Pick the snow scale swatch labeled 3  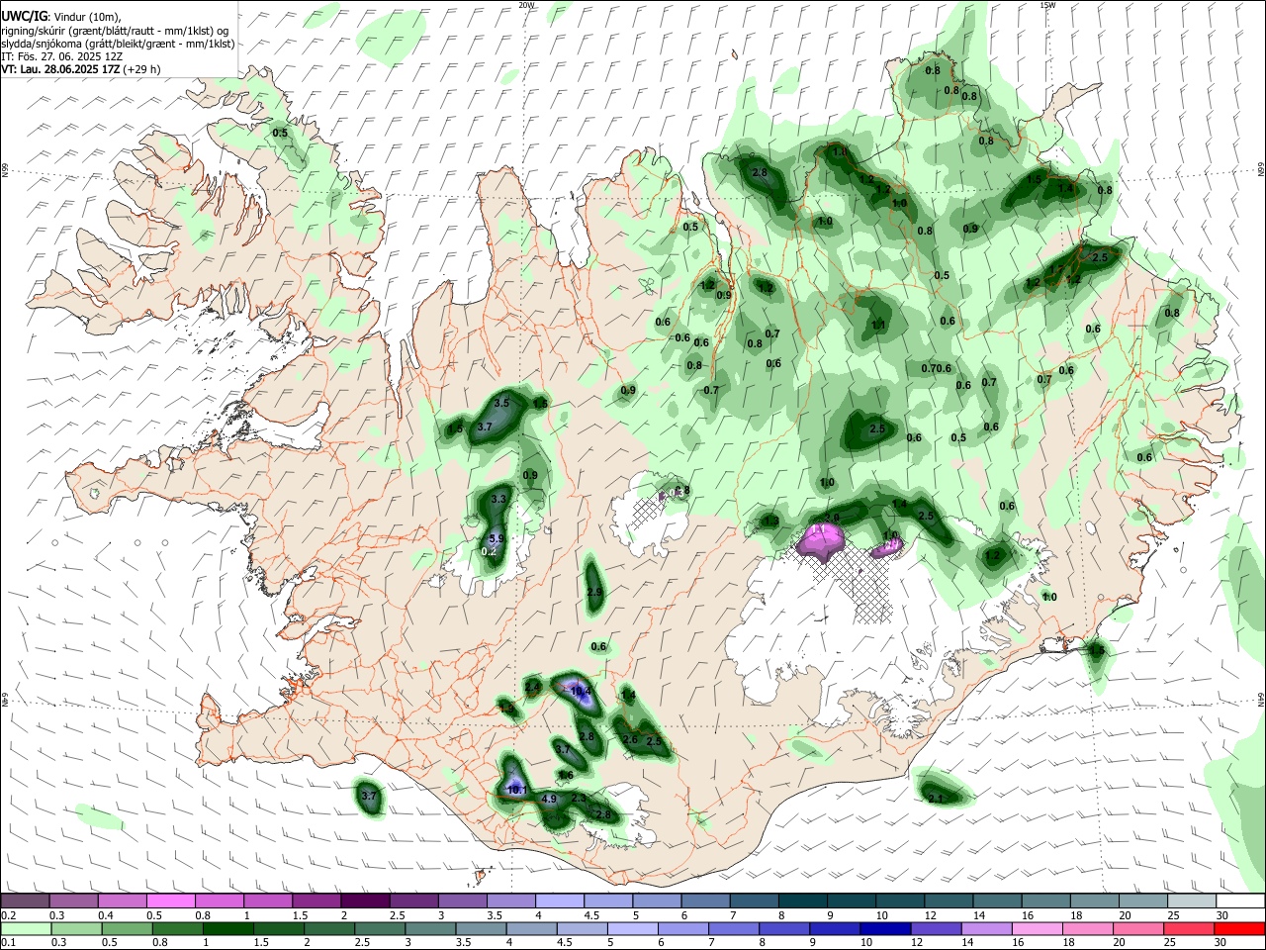point(462,902)
